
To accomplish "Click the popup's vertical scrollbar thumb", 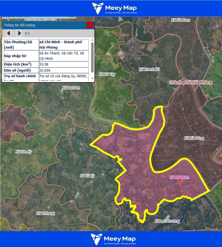I will 92,57.
